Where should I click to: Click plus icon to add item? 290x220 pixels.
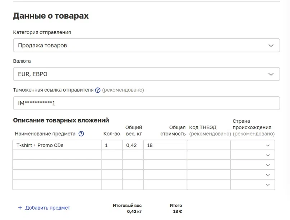pyautogui.click(x=20, y=208)
